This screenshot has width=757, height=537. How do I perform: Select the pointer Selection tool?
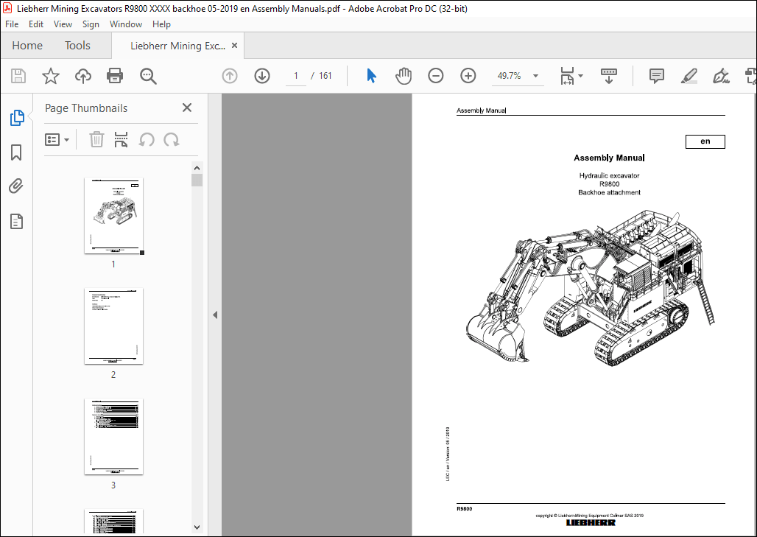[371, 75]
